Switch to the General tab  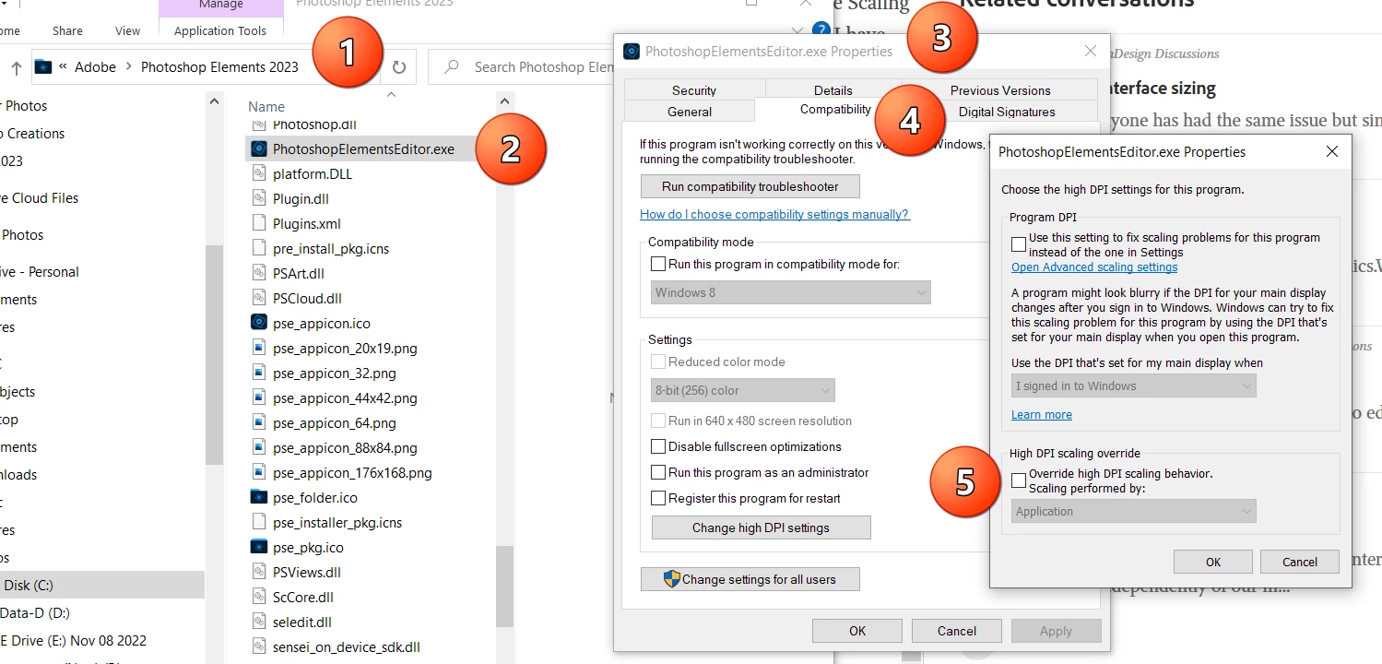click(x=690, y=112)
